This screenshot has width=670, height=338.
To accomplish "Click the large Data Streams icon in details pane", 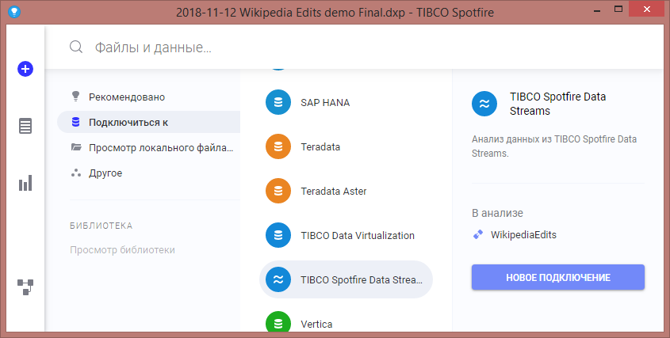I will coord(484,104).
